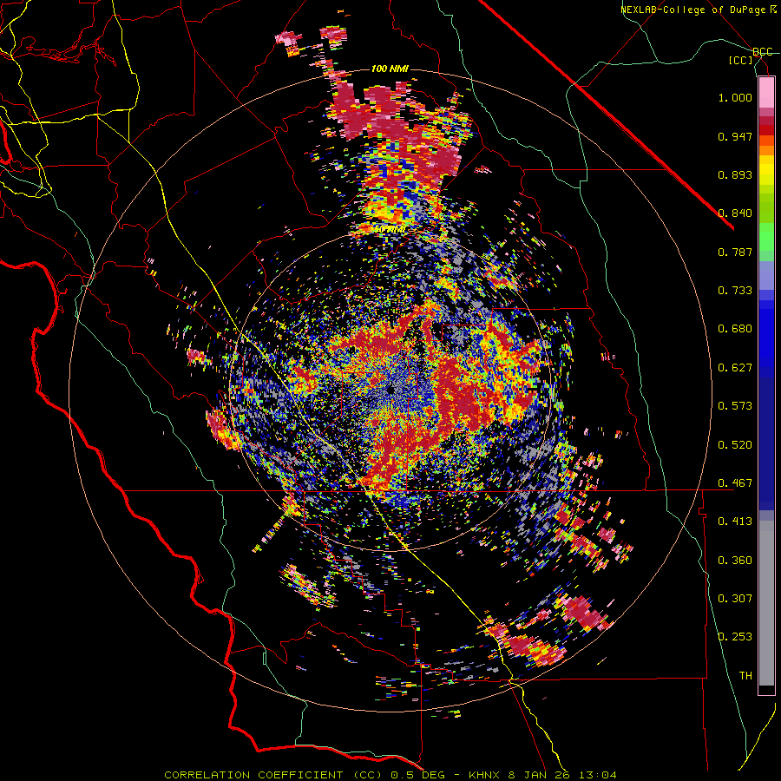Click the 0.413 legend value
Image resolution: width=781 pixels, height=781 pixels.
pos(735,522)
